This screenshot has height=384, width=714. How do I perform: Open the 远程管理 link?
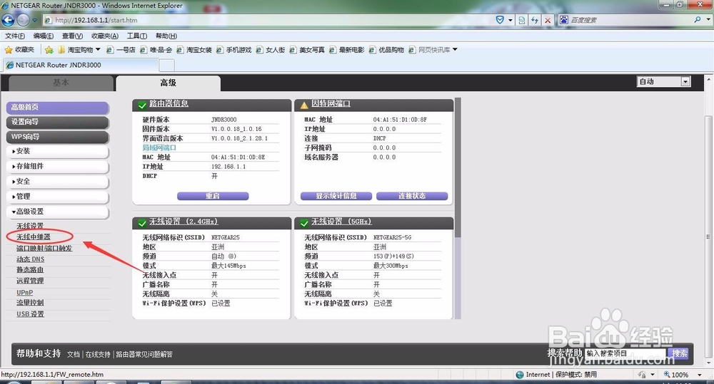pos(30,281)
